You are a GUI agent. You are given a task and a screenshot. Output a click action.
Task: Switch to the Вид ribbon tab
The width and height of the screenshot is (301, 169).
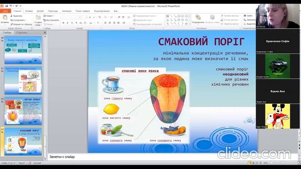[115, 11]
